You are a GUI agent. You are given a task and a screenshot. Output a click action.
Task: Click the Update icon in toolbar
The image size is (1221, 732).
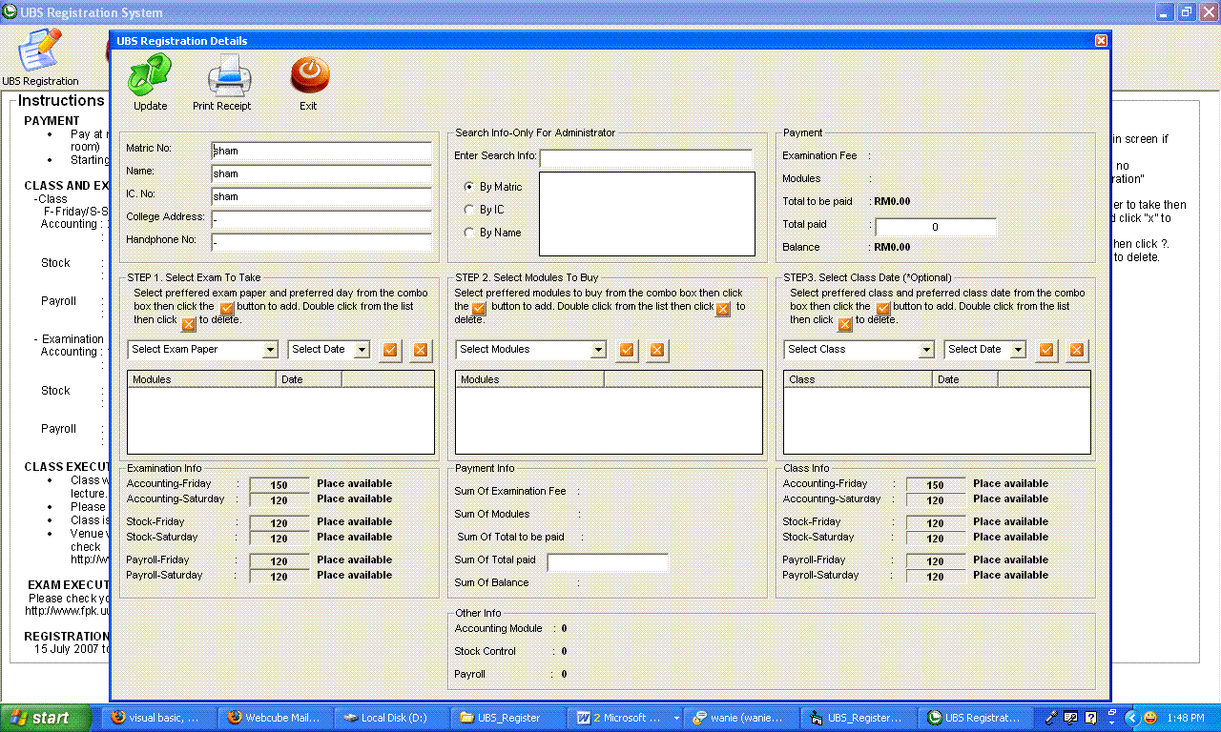click(x=150, y=76)
